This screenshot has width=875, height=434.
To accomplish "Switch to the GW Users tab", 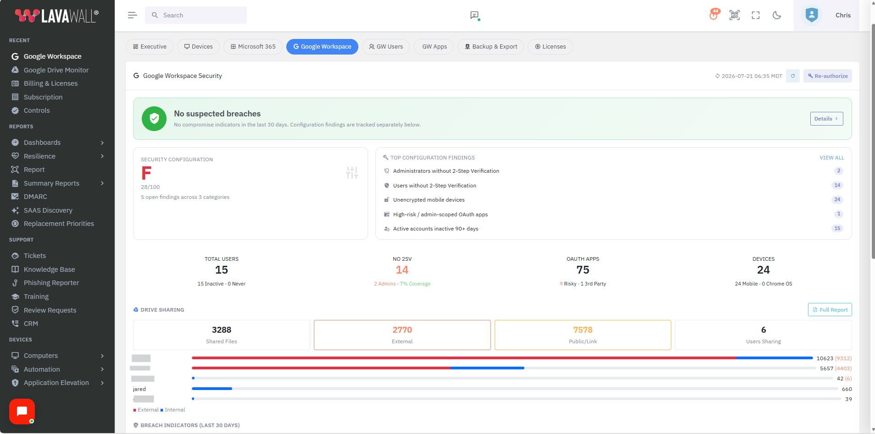I will [386, 47].
